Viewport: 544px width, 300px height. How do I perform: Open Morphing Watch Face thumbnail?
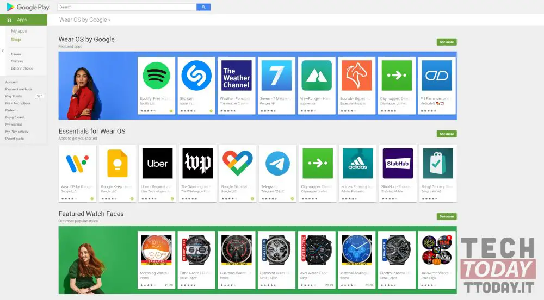157,250
